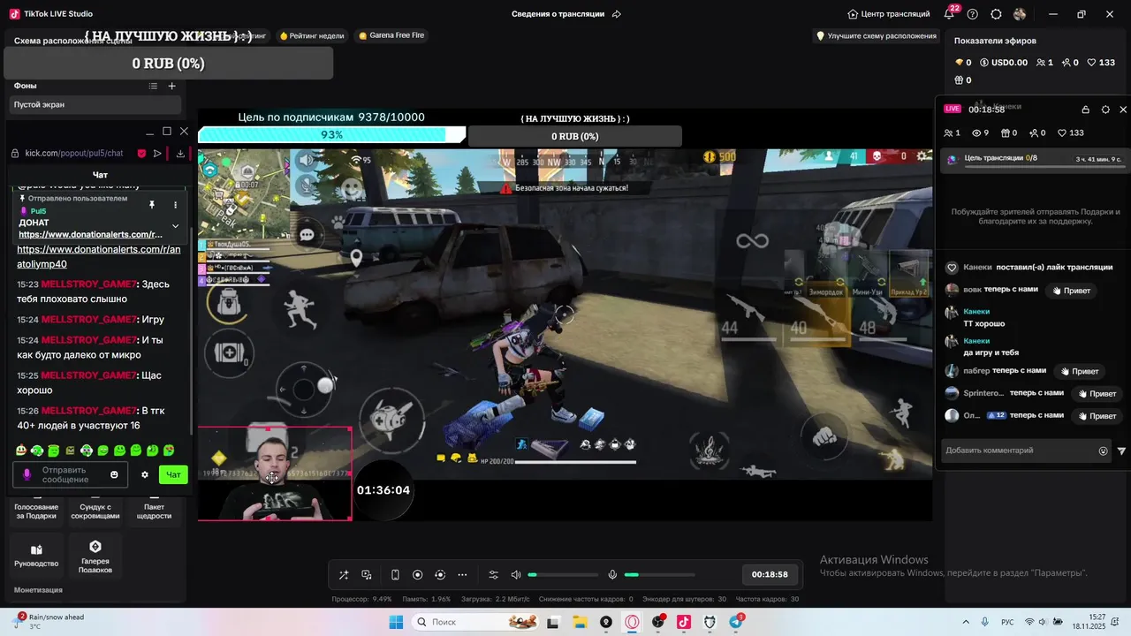The height and width of the screenshot is (636, 1131).
Task: Open the sources list options icon
Action: pyautogui.click(x=153, y=86)
